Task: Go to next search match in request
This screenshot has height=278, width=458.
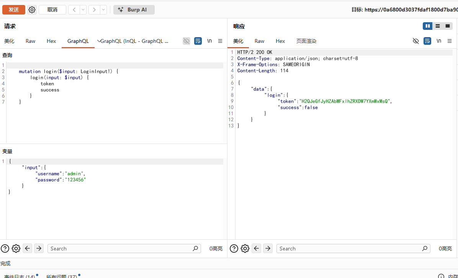Action: click(x=39, y=249)
